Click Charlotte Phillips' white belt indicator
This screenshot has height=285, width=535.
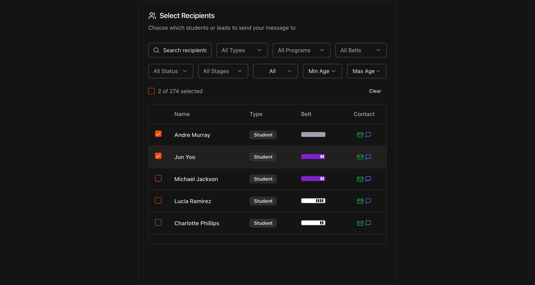(313, 223)
